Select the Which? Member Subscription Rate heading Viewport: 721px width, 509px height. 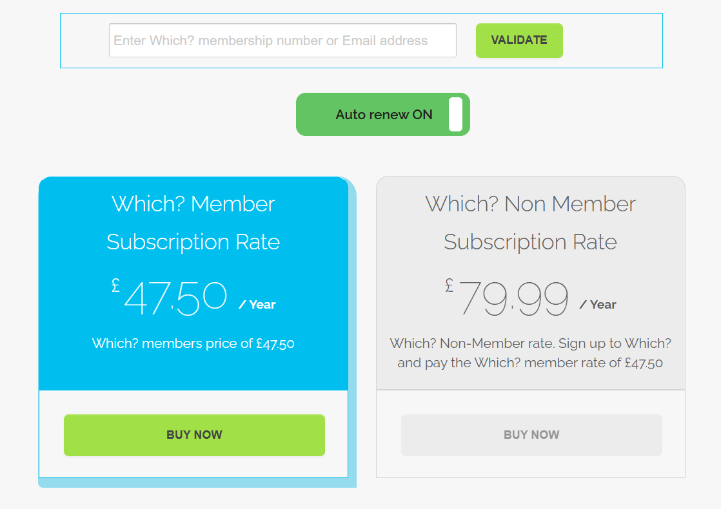point(193,223)
